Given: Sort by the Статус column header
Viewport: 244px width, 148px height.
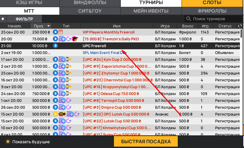Looking at the screenshot, I should [225, 26].
